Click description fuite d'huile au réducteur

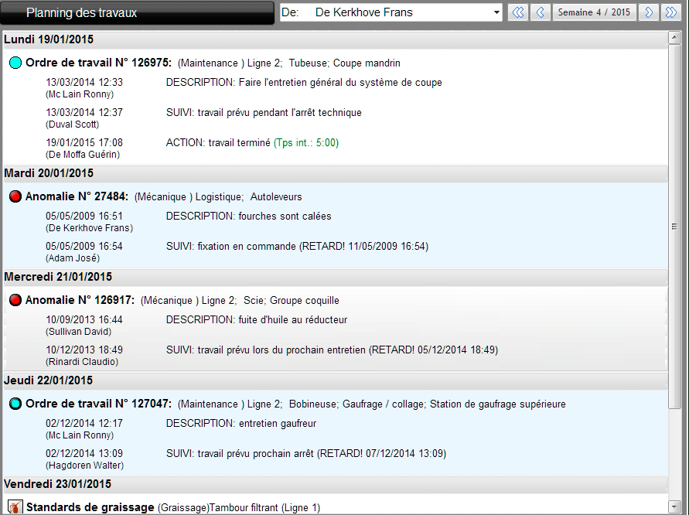tap(257, 320)
